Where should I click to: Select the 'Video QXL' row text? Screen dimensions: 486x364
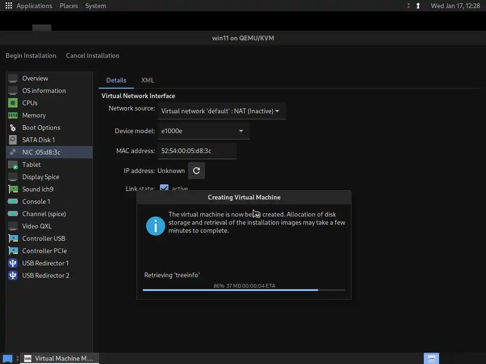[x=37, y=226]
